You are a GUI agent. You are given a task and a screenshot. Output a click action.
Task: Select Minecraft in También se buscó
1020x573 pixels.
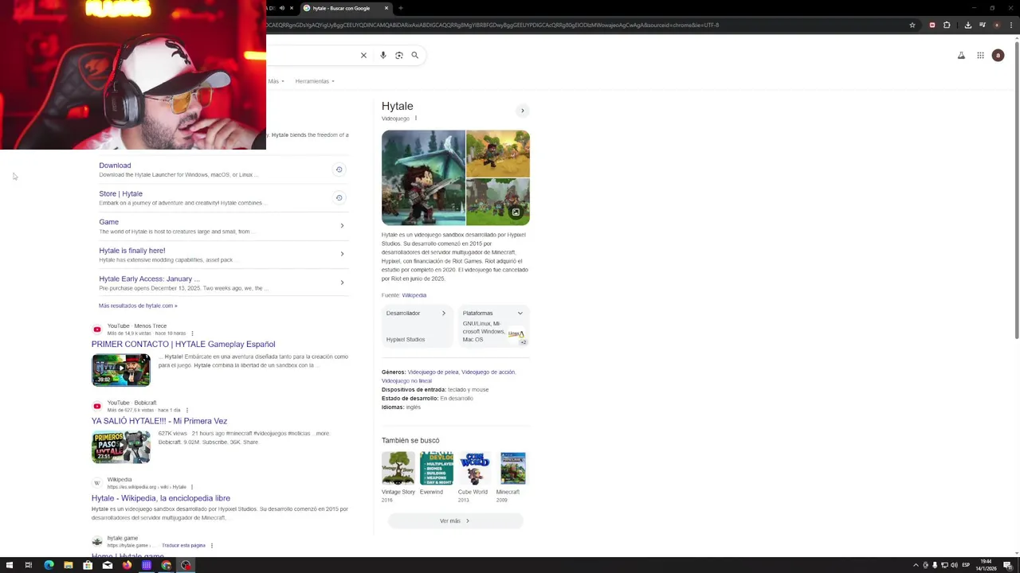pos(512,477)
